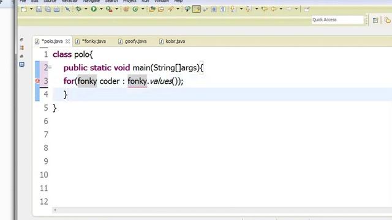Click on 'main(String[]args){' text
The width and height of the screenshot is (392, 220).
point(168,68)
